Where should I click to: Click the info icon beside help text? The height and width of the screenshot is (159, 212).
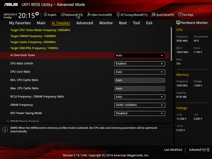(x=5, y=130)
